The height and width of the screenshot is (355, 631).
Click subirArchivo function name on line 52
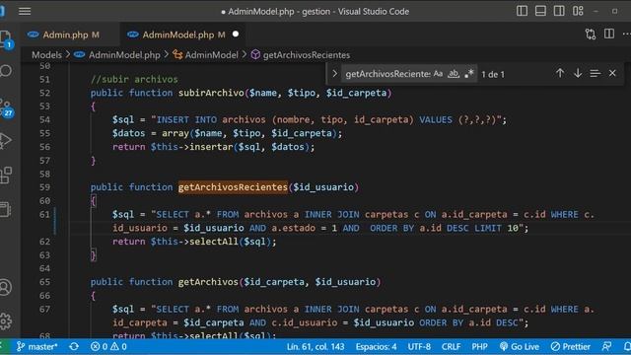[x=211, y=93]
